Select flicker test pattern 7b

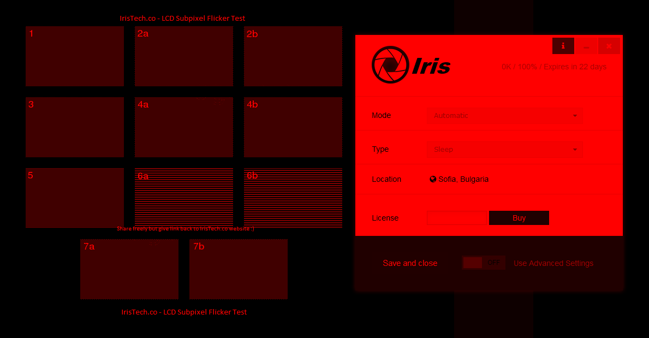(x=239, y=269)
